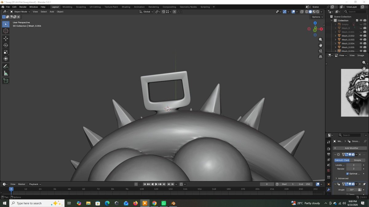The width and height of the screenshot is (369, 207).
Task: Open the Global transform orientation dropdown
Action: pyautogui.click(x=146, y=12)
